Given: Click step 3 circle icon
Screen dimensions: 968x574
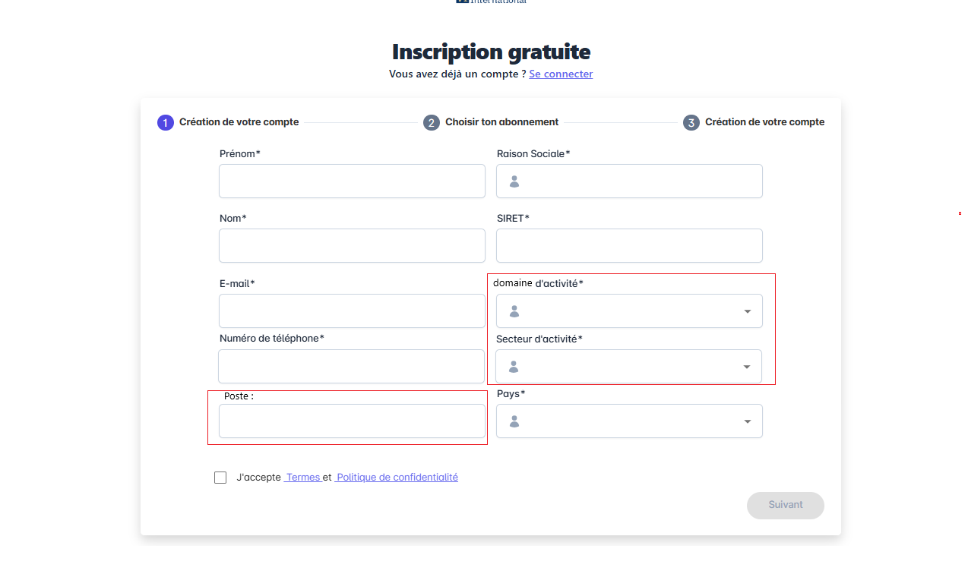Looking at the screenshot, I should pos(691,122).
